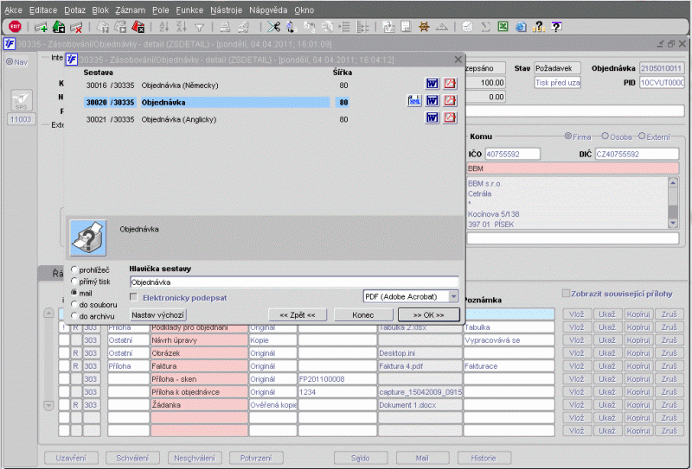Viewport: 692px width, 469px height.
Task: Click scroll-down arrow in BBM address box
Action: point(673,223)
